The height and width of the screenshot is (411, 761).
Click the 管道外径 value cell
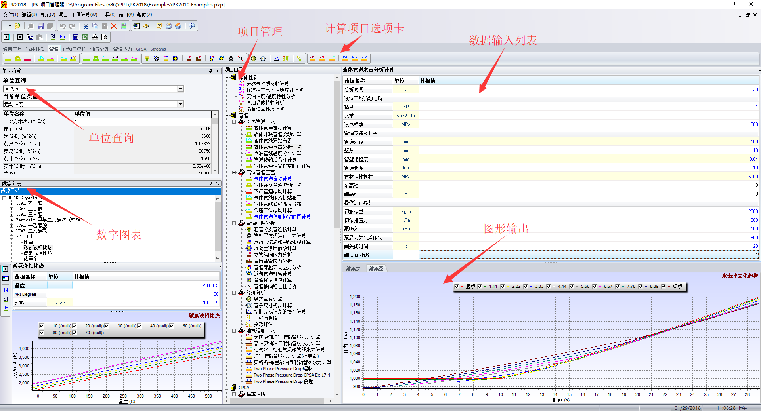(589, 142)
